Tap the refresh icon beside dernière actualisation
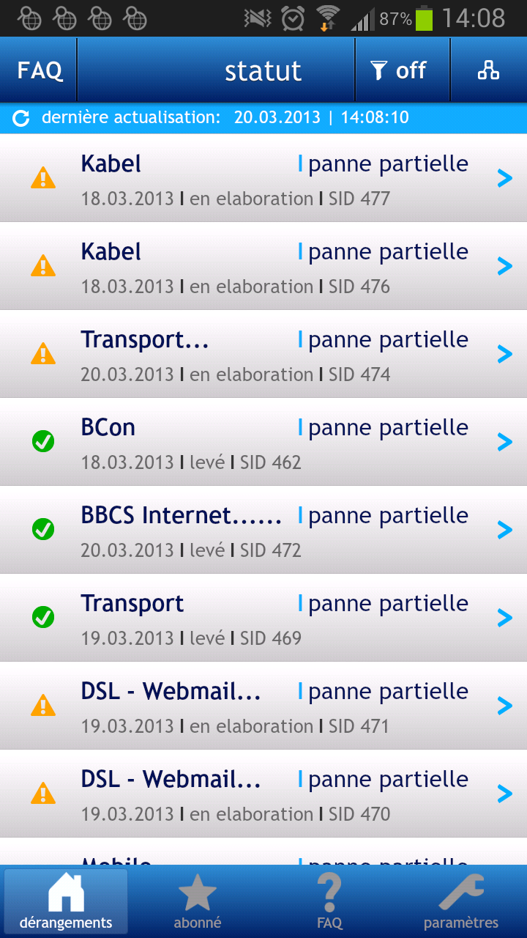The height and width of the screenshot is (938, 527). click(21, 118)
